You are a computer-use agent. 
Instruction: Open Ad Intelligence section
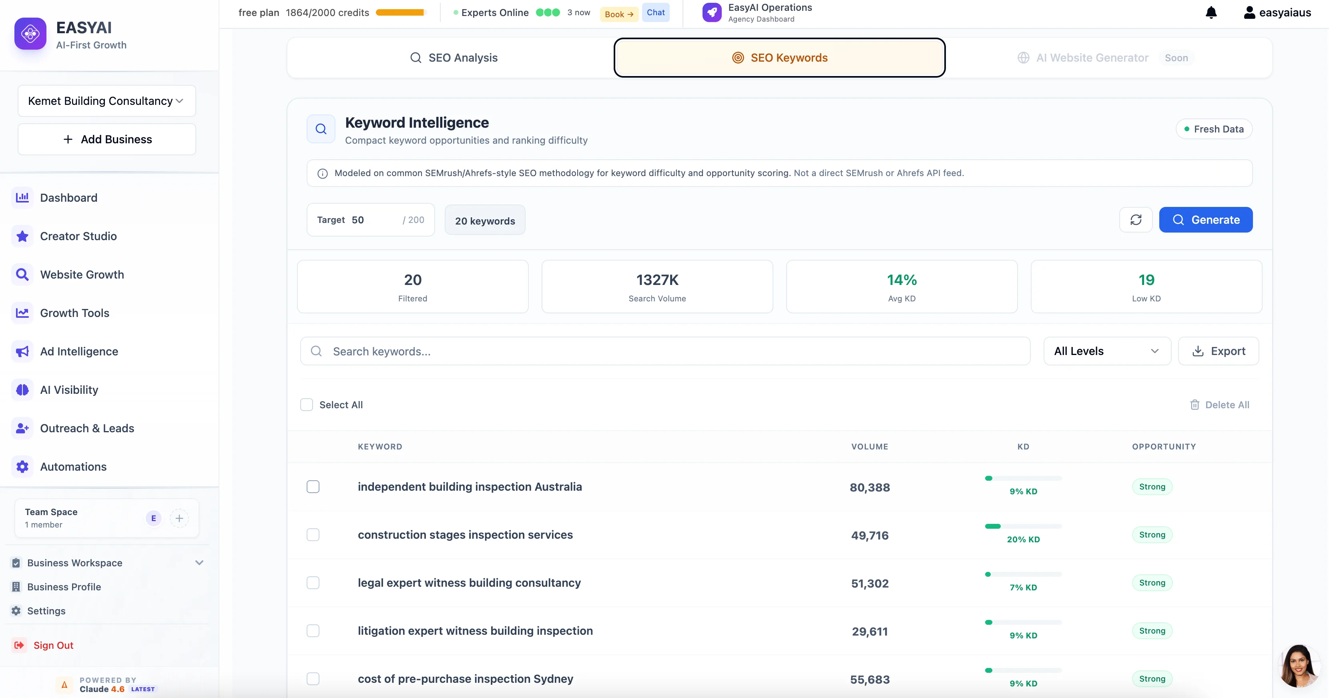pos(79,351)
